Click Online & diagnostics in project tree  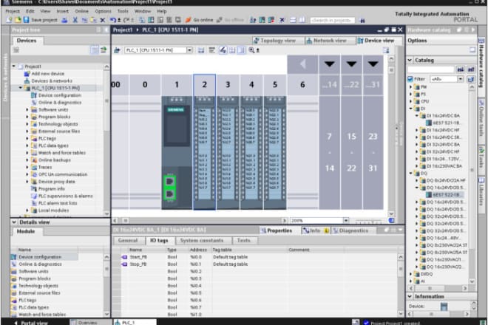(x=60, y=103)
